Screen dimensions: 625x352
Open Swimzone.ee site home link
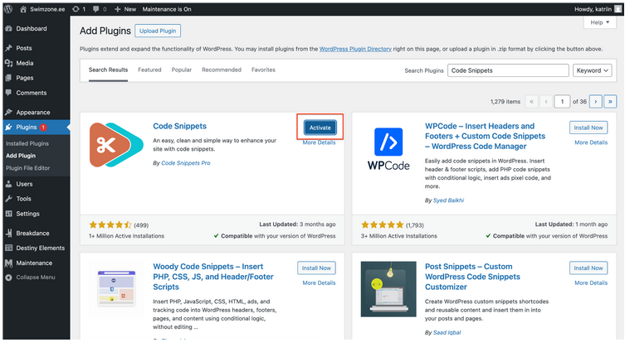click(42, 9)
